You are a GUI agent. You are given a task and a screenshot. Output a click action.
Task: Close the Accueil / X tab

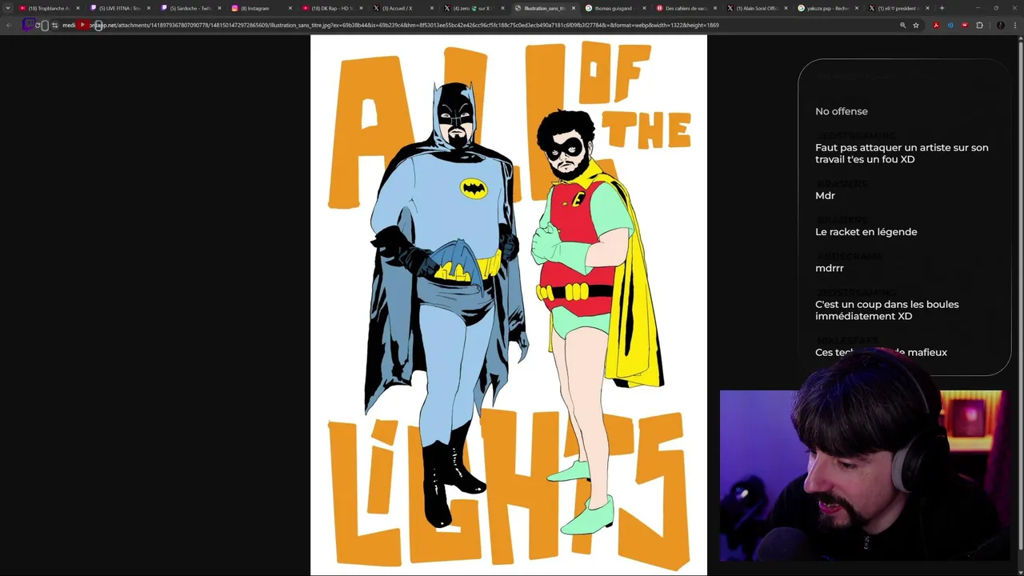click(432, 8)
